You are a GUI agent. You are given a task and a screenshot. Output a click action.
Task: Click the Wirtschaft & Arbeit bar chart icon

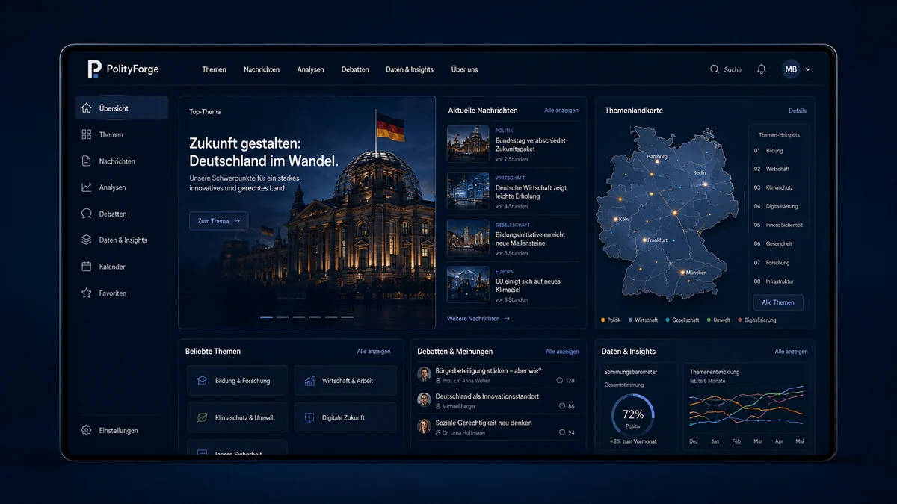coord(309,381)
